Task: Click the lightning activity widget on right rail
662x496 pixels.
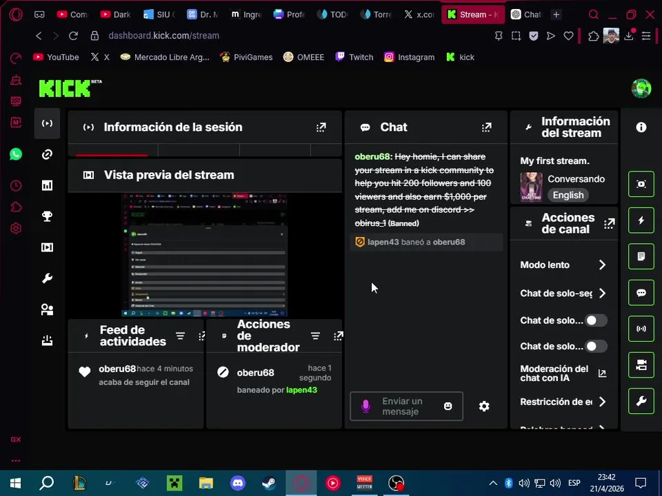Action: [641, 220]
